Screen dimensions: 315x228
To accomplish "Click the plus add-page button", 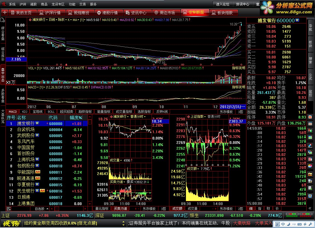I will point(5,13).
